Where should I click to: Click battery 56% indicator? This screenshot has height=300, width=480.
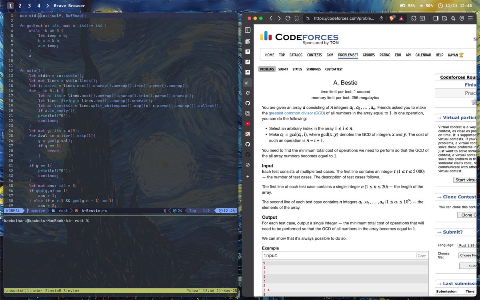(408, 6)
